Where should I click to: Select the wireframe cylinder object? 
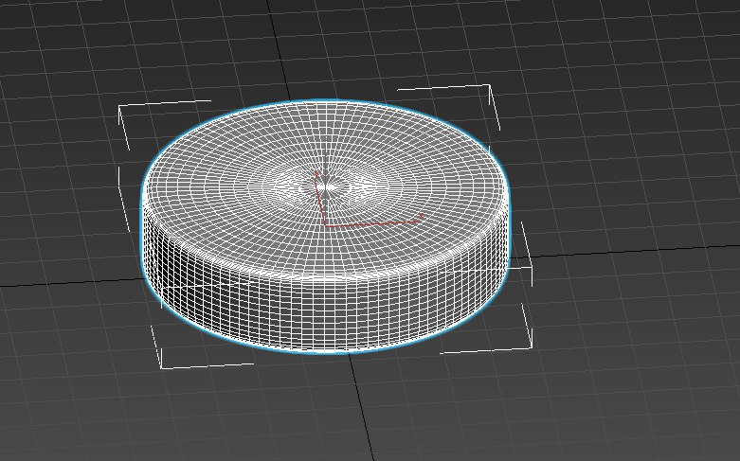tap(326, 227)
